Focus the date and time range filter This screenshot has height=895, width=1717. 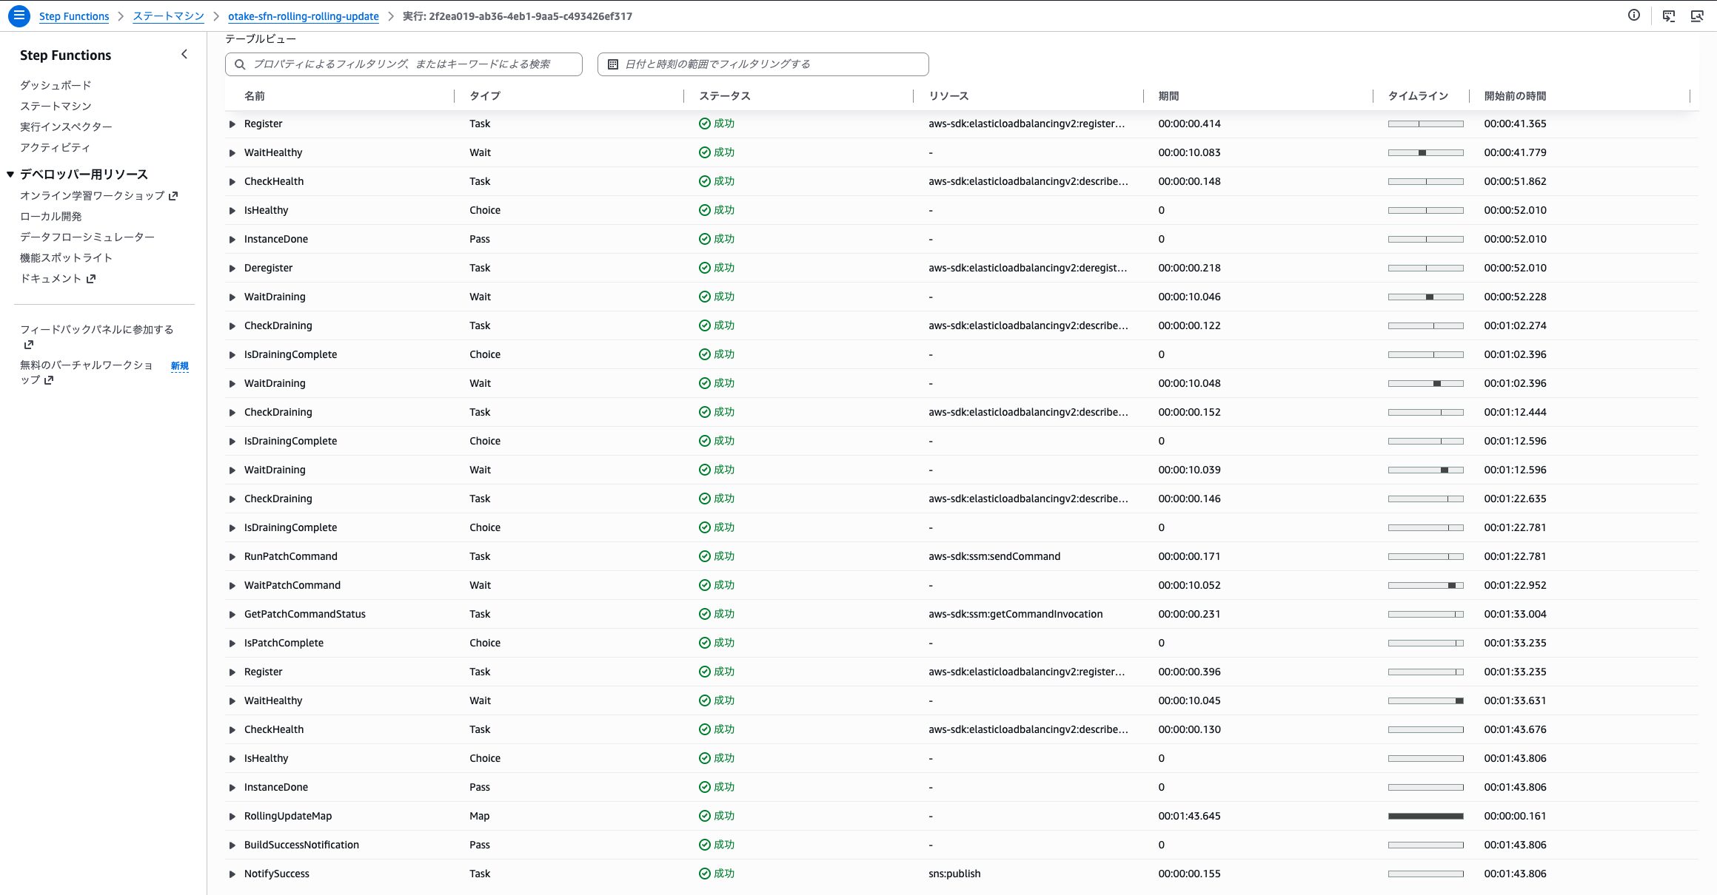[763, 64]
